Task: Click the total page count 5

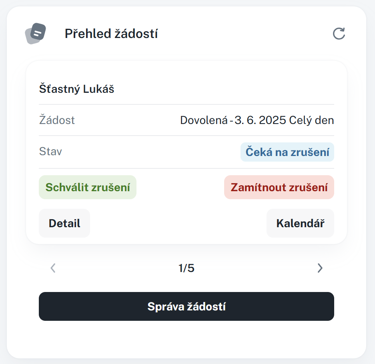Action: click(191, 268)
